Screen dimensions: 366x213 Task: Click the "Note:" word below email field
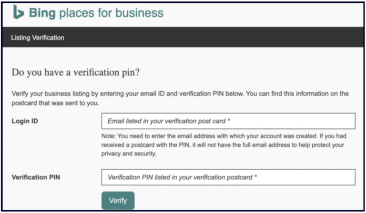tap(110, 136)
